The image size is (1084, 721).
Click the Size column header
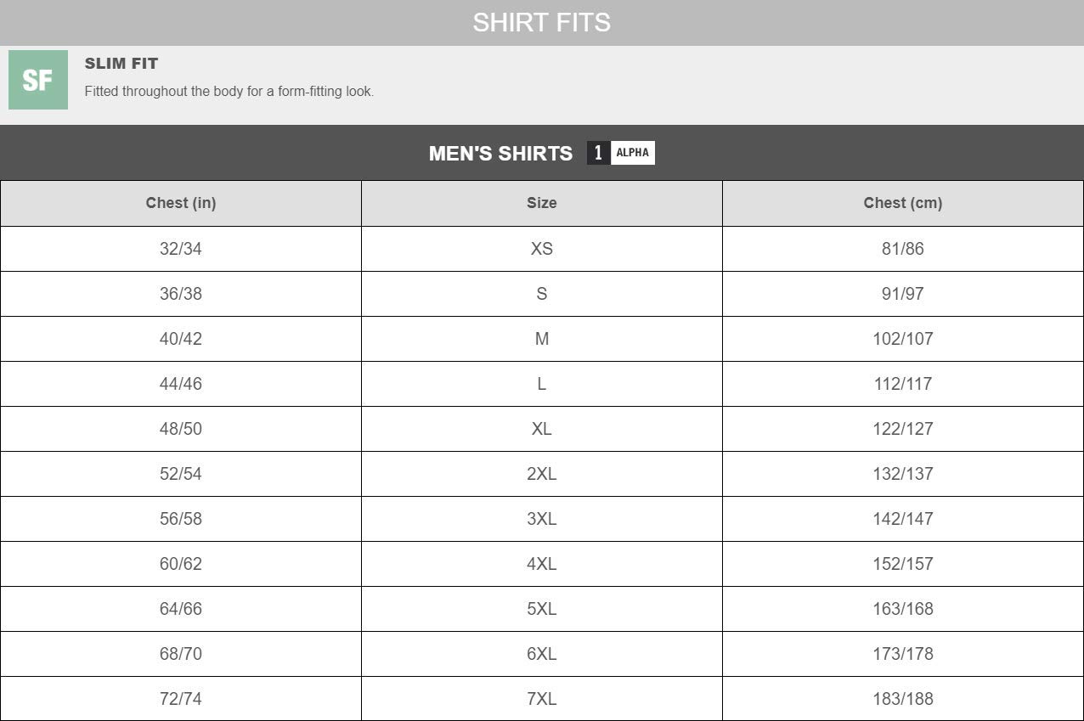pos(542,203)
